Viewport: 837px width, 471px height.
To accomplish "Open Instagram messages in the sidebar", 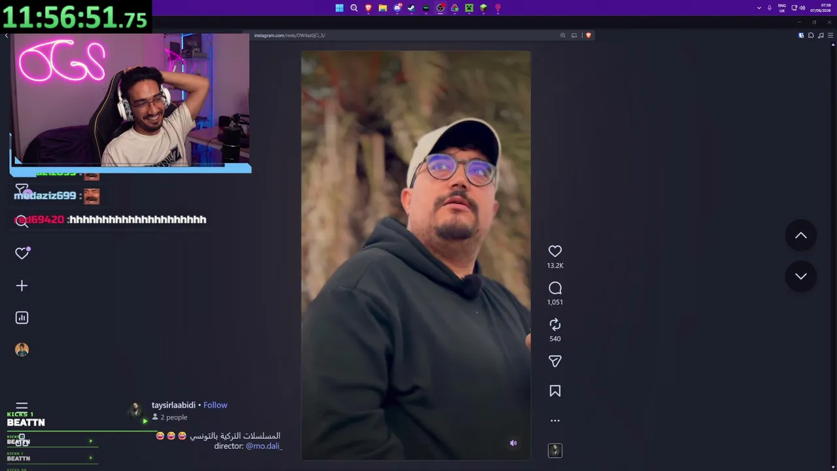I will click(22, 190).
